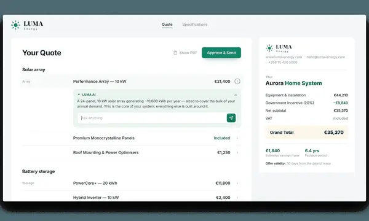Viewport: 369px width, 221px height.
Task: Click the €2,400 price value
Action: click(223, 198)
